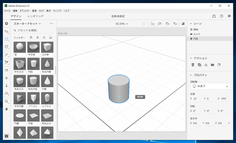Click the share export icon
236x143 pixels.
tap(214, 16)
